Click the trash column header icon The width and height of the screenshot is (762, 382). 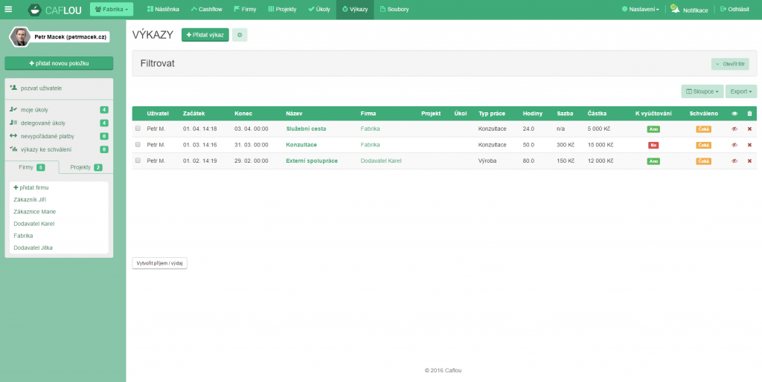[x=749, y=114]
